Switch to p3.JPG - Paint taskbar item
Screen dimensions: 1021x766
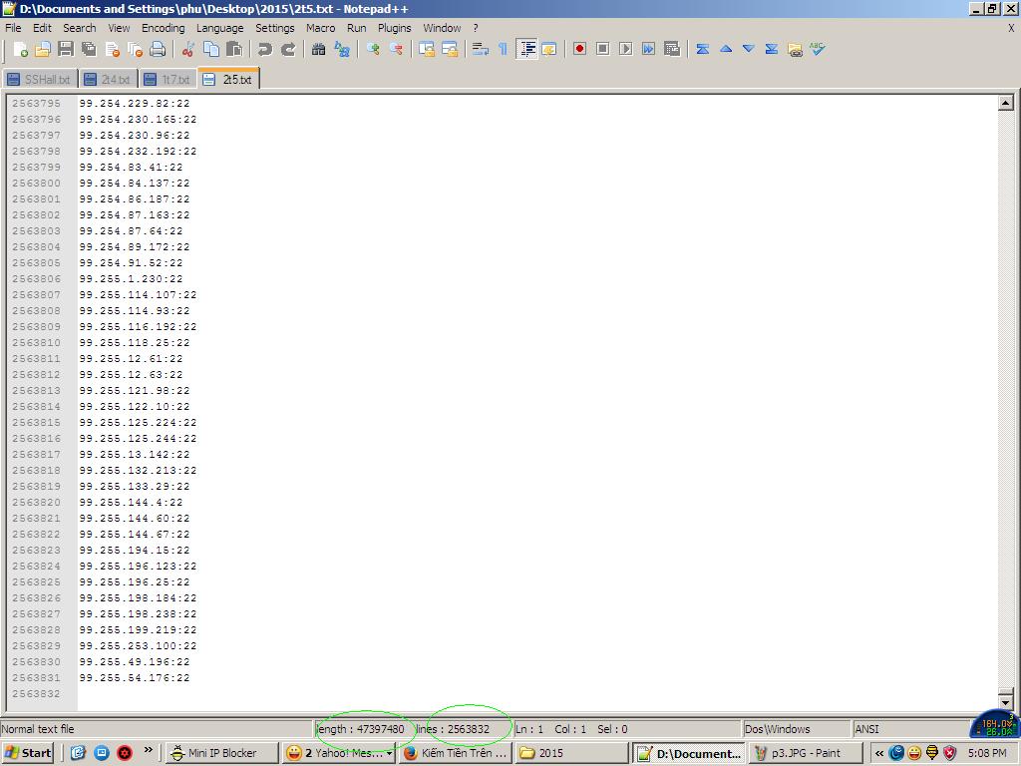806,753
